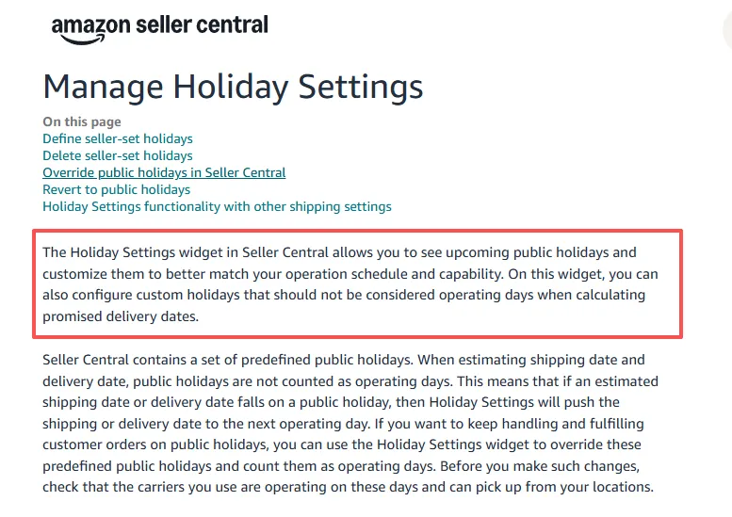732x517 pixels.
Task: Click inside the red-outlined highlighted paragraph
Action: [x=358, y=283]
